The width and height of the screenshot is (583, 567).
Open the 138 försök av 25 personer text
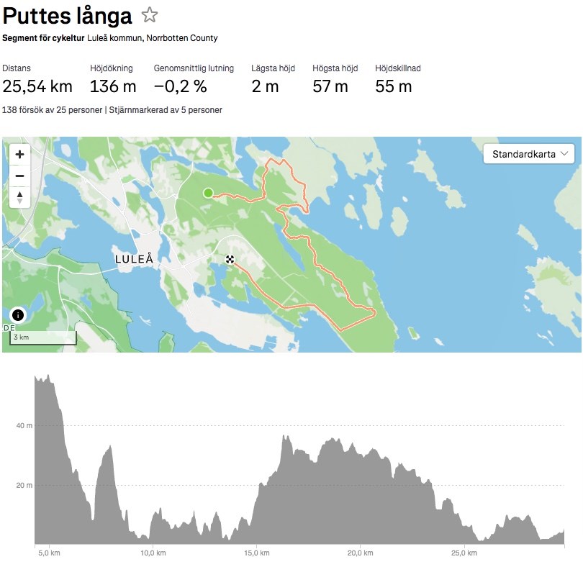pyautogui.click(x=52, y=110)
